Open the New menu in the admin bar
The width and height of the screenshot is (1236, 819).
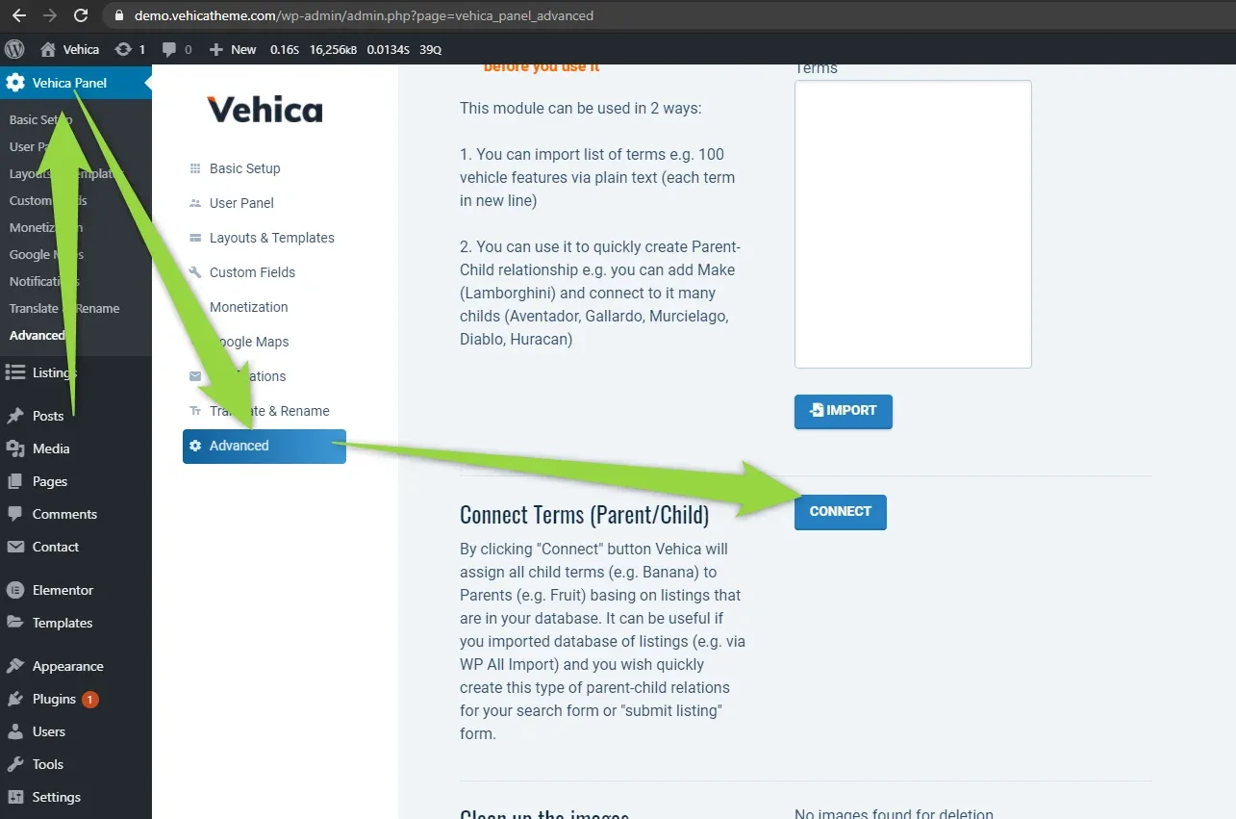pos(233,49)
